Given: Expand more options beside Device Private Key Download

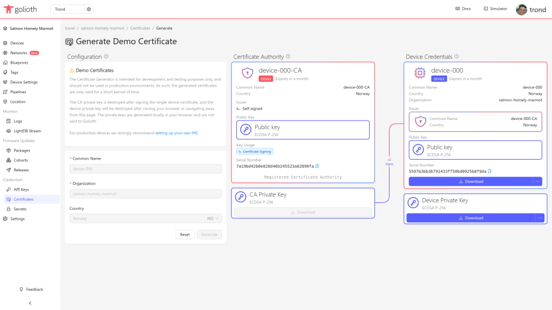Looking at the screenshot, I should pos(540,218).
